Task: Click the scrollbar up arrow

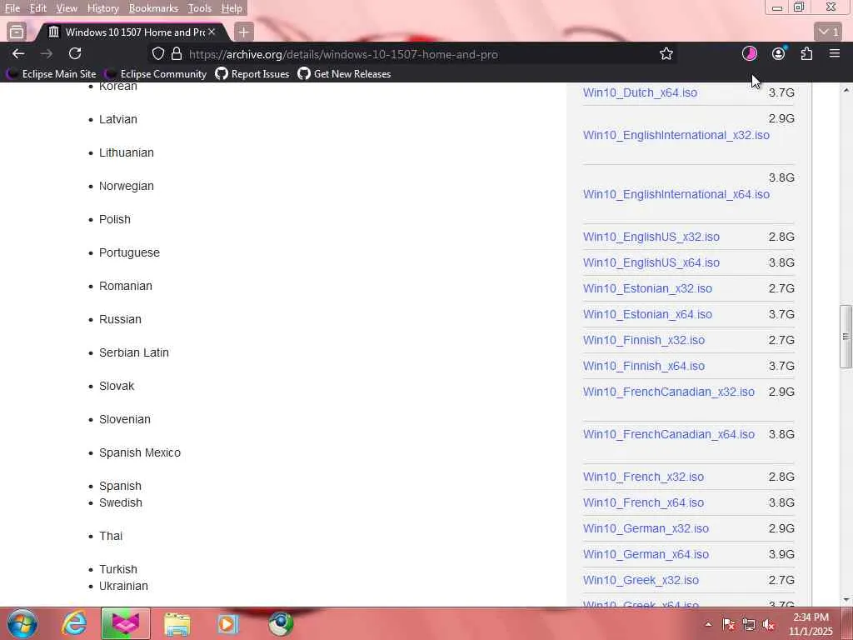Action: click(x=846, y=90)
